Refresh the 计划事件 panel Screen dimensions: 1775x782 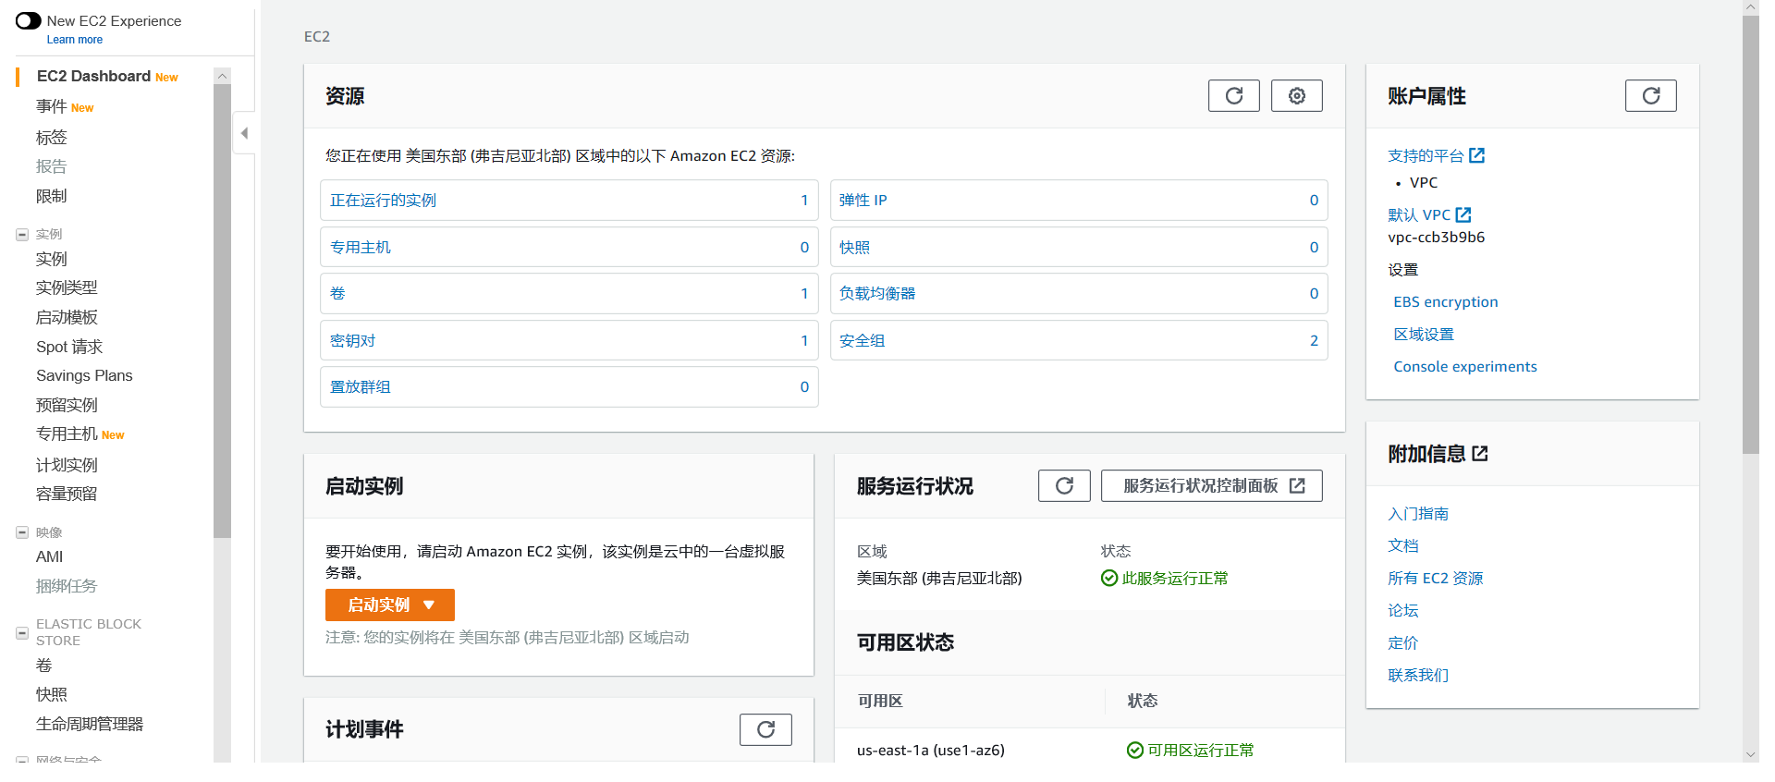pos(765,730)
